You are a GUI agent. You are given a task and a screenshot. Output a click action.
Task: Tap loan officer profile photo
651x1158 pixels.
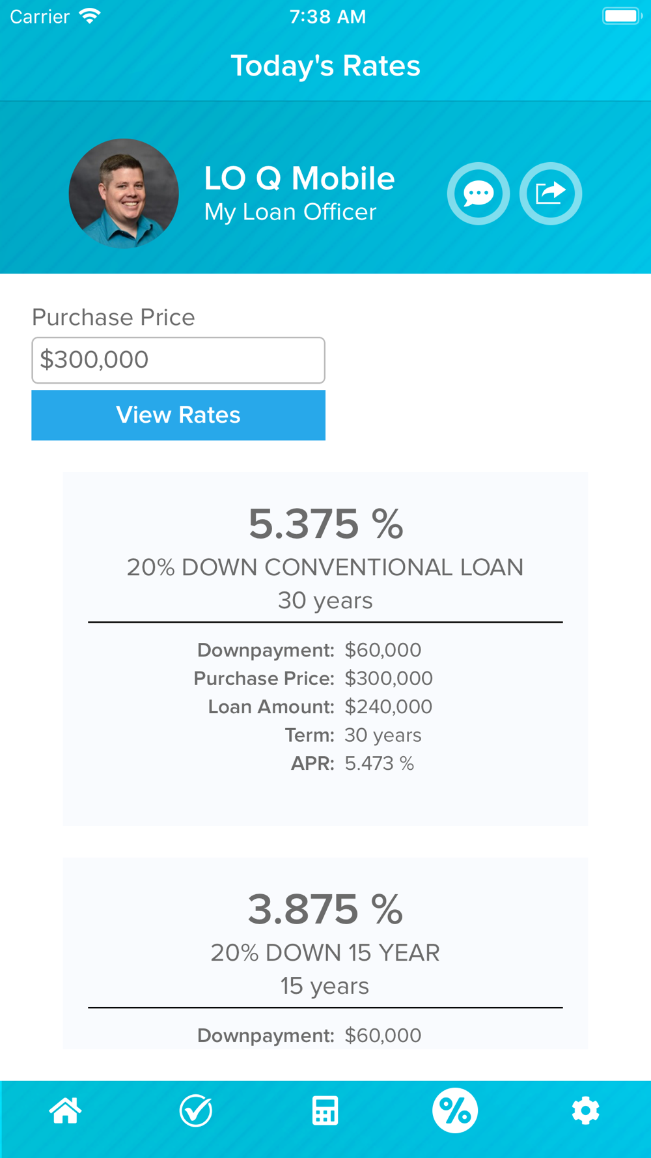point(124,193)
